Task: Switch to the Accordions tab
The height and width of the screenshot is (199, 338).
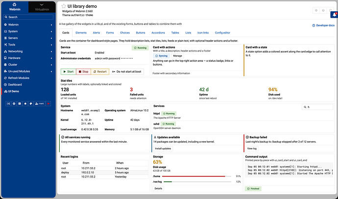Action: click(158, 33)
